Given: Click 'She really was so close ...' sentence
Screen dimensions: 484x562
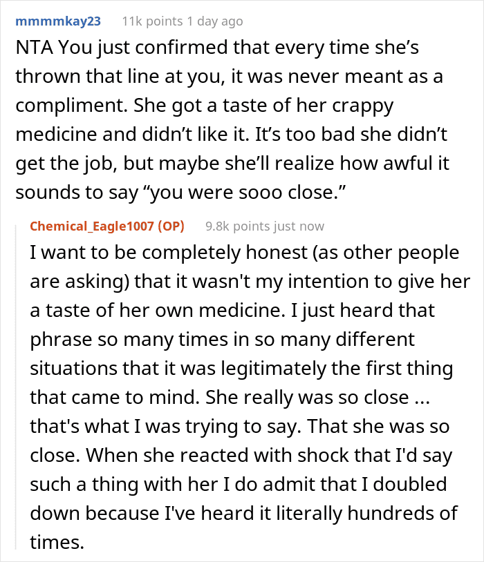Looking at the screenshot, I should (x=318, y=398).
